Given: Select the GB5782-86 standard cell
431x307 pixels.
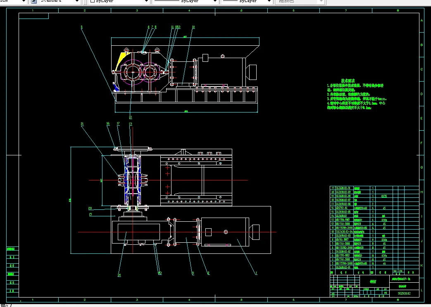Looking at the screenshot, I should (342, 208).
